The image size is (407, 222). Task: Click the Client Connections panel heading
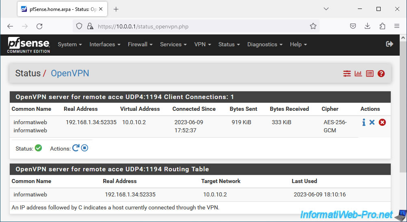(200, 97)
